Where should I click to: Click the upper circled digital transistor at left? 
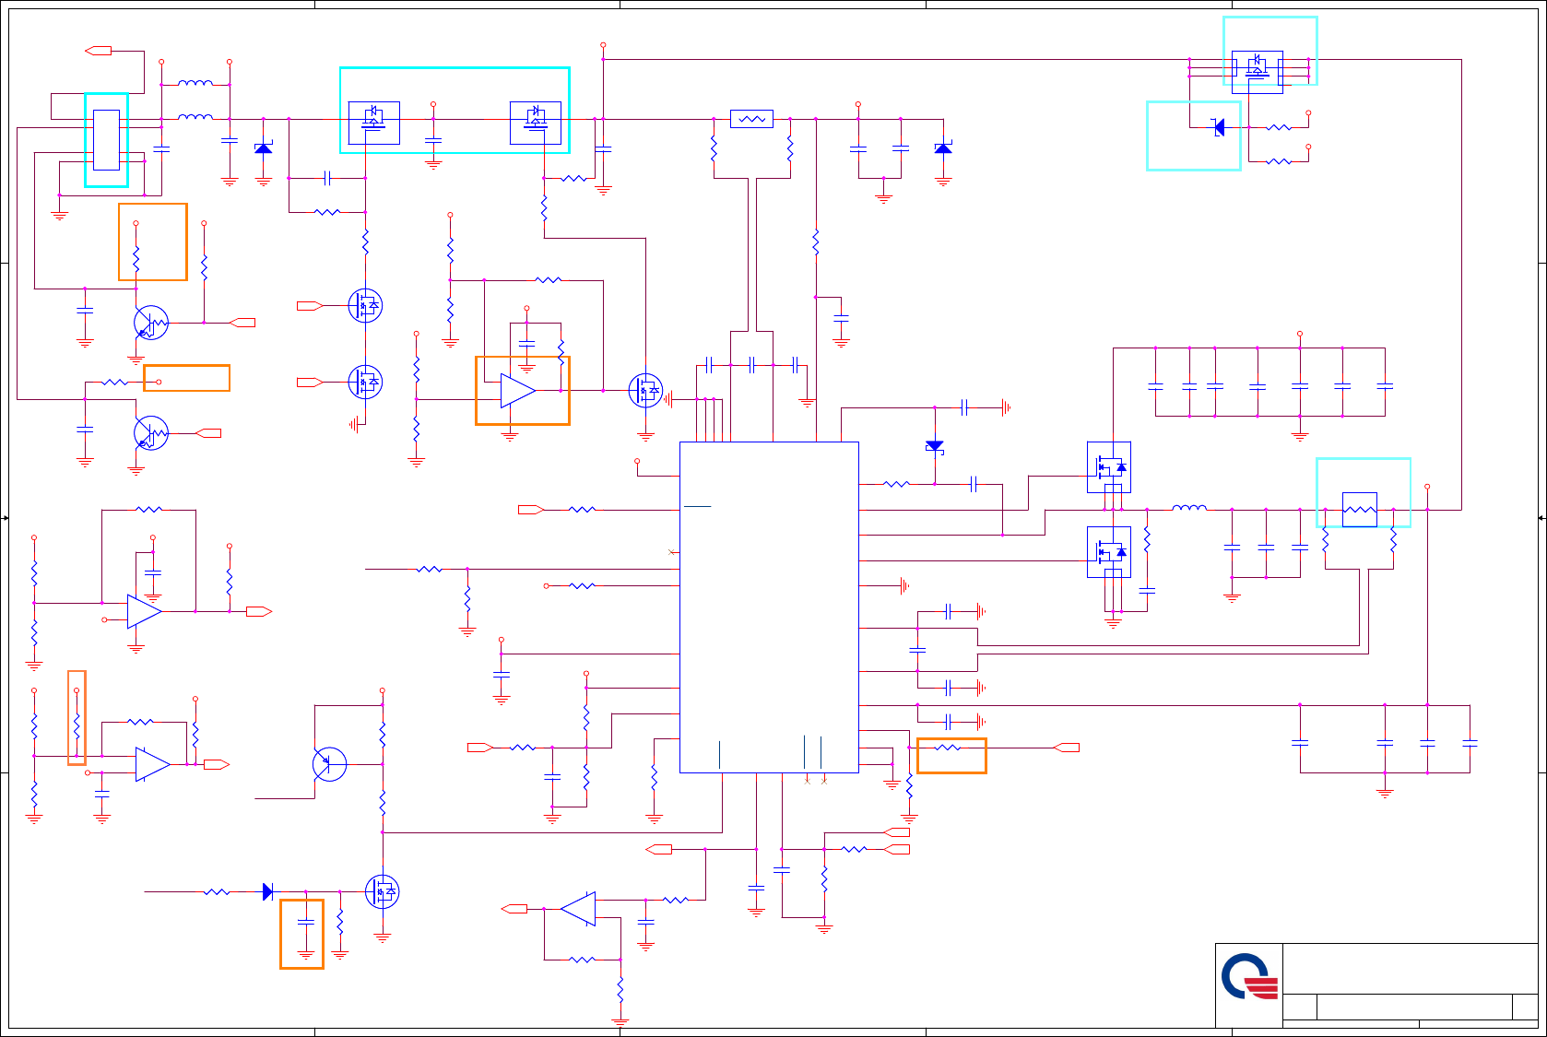(151, 323)
